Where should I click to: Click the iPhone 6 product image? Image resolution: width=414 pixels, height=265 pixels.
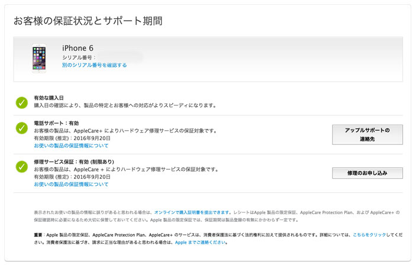click(x=39, y=59)
